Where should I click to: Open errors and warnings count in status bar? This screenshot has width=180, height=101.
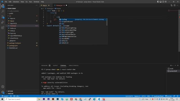click(16, 96)
